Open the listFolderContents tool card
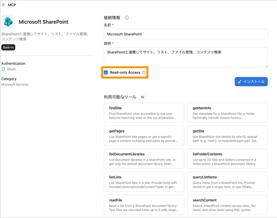This screenshot has width=277, height=218. 227,159
